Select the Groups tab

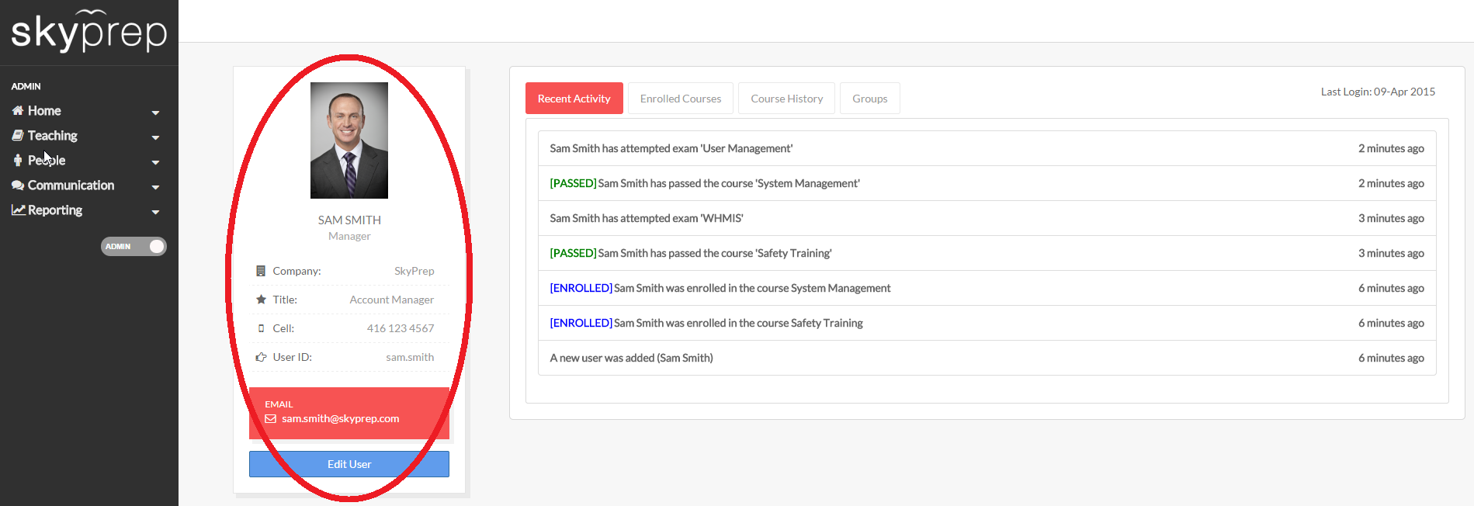click(x=869, y=99)
